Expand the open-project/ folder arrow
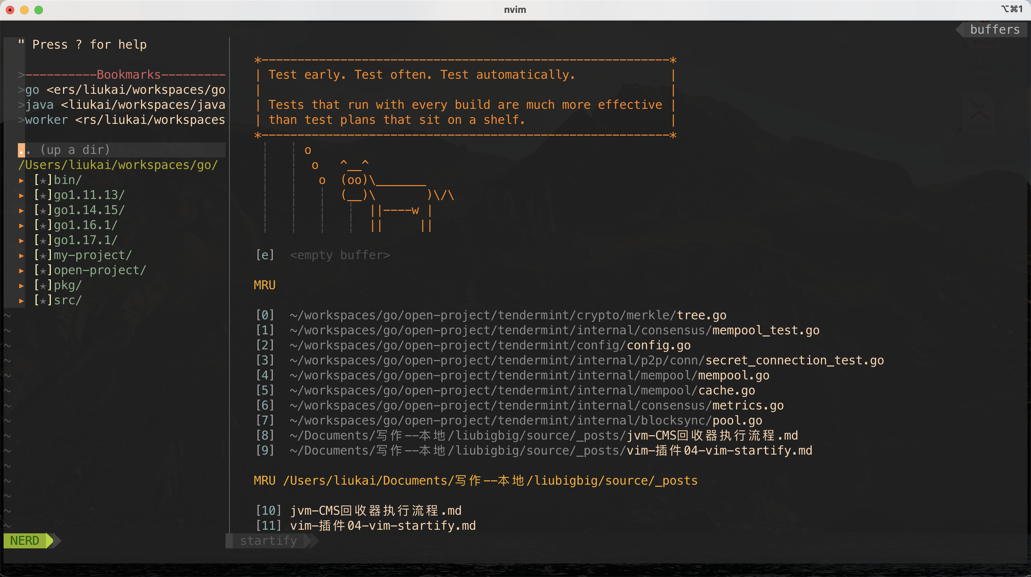This screenshot has width=1031, height=577. [x=21, y=271]
